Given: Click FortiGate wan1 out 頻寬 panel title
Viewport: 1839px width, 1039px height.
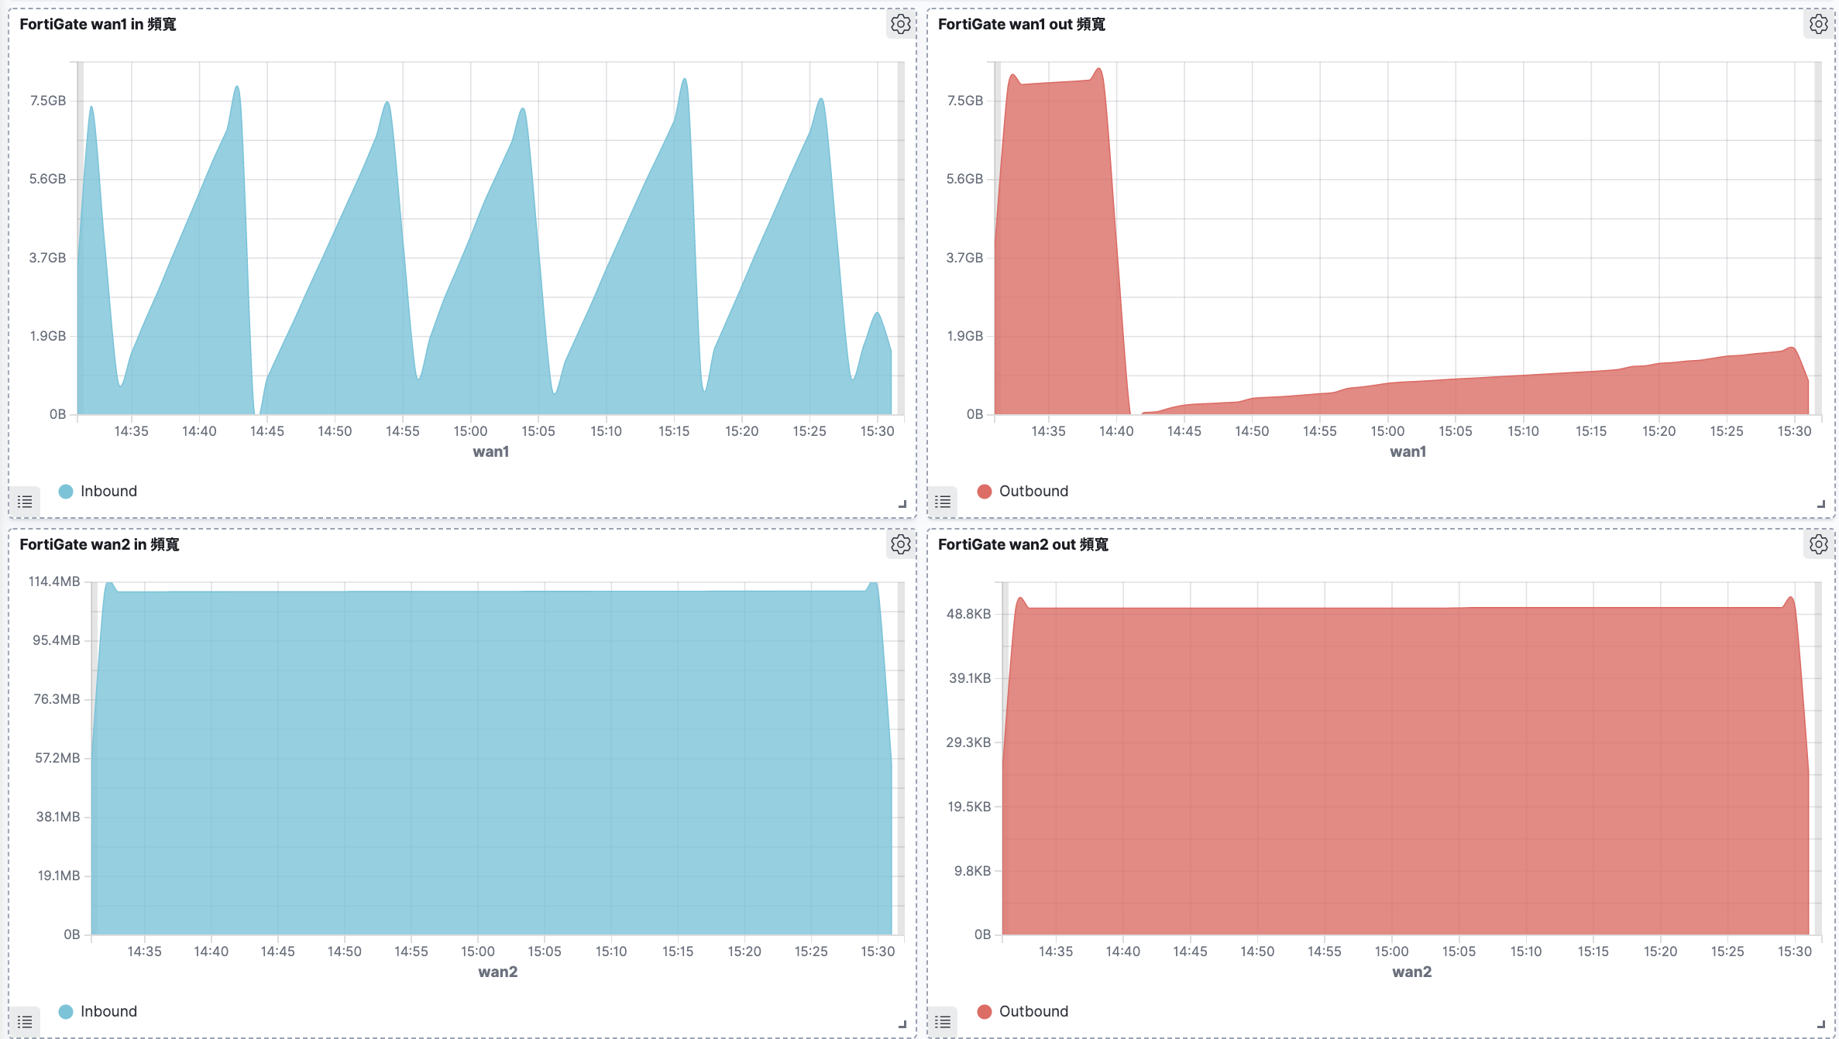Looking at the screenshot, I should click(1021, 25).
